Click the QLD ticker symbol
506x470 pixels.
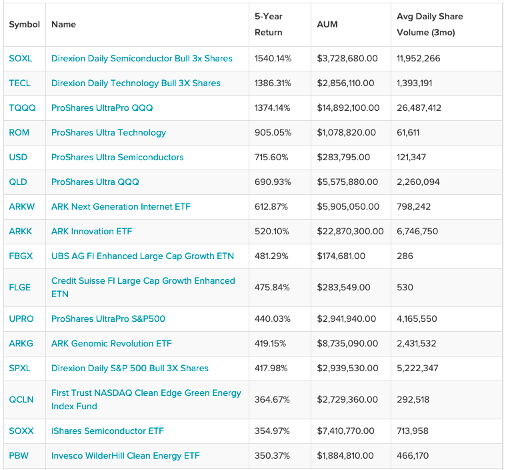pyautogui.click(x=18, y=182)
